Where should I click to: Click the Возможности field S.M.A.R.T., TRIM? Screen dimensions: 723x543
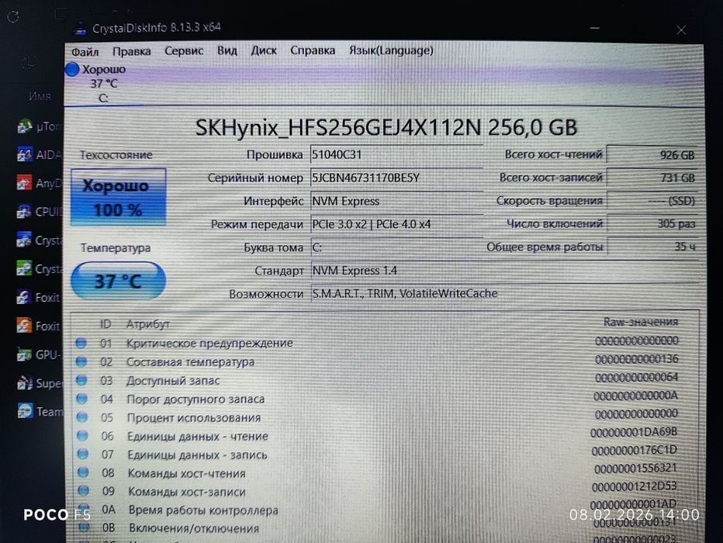[x=505, y=294]
